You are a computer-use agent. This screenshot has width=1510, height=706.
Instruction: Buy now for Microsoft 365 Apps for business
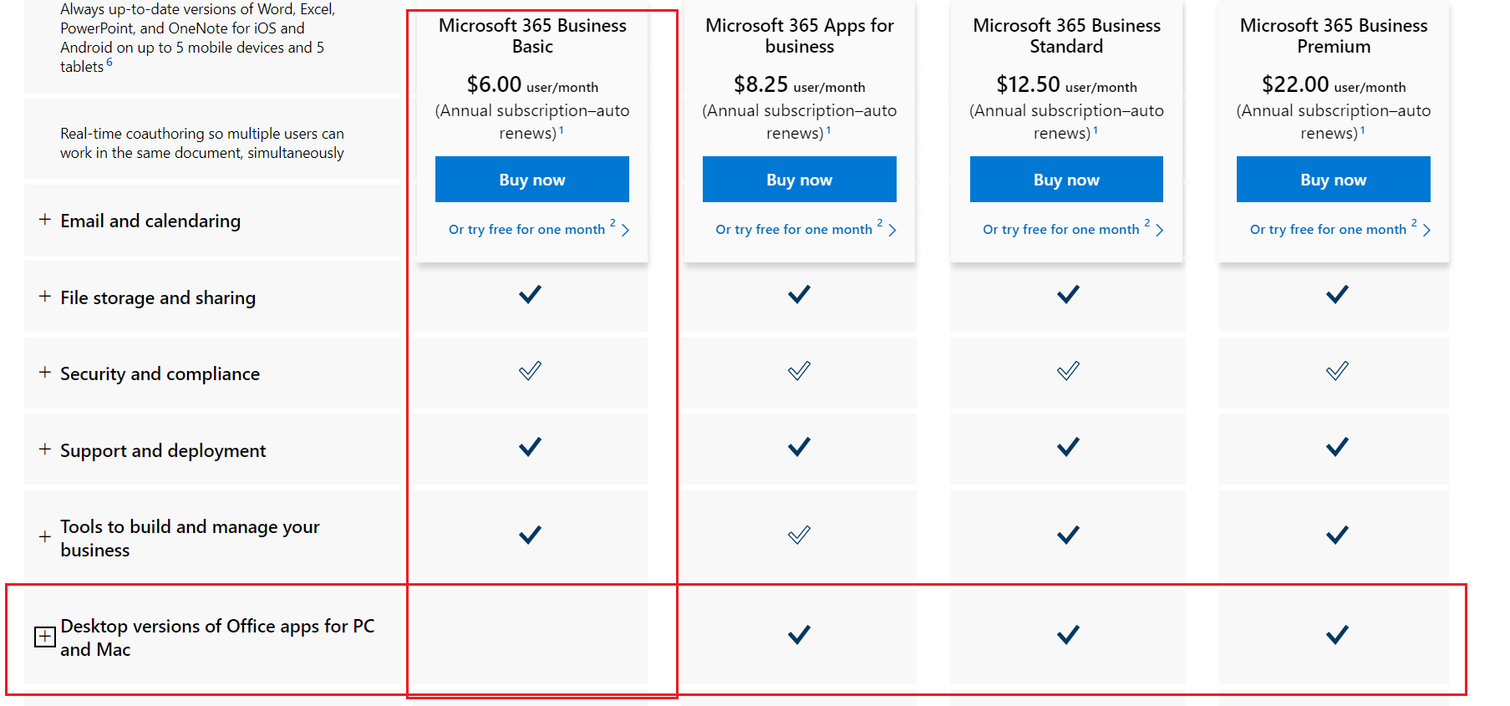coord(800,180)
